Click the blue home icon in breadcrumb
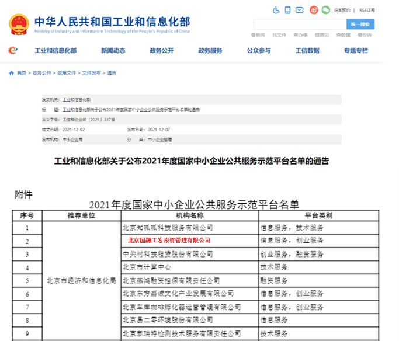399x341 pixels. pos(12,73)
